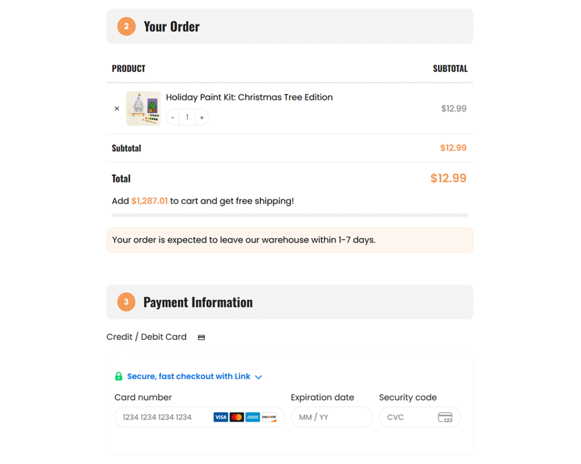Click the credit card icon beside Credit / Debit Card
Viewport: 581px width, 464px height.
point(201,338)
